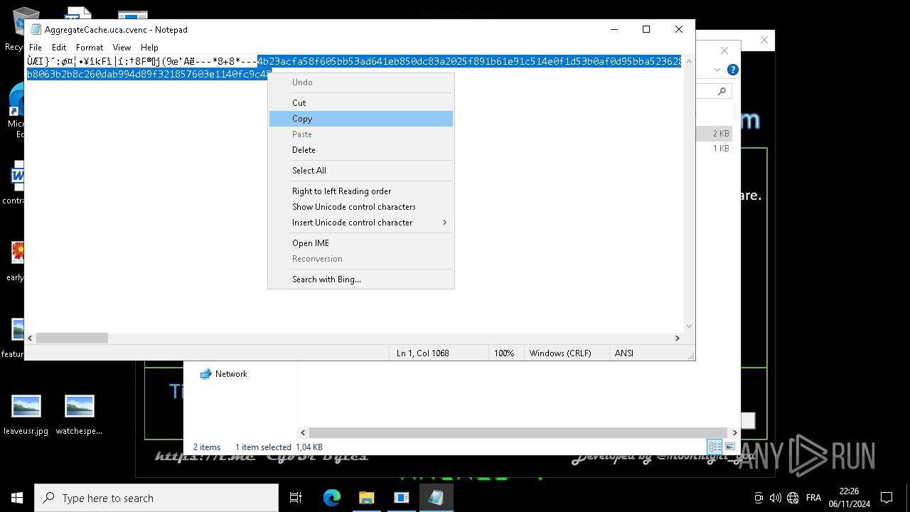
Task: Click Explorer horizontal scroll right arrow
Action: pos(734,432)
